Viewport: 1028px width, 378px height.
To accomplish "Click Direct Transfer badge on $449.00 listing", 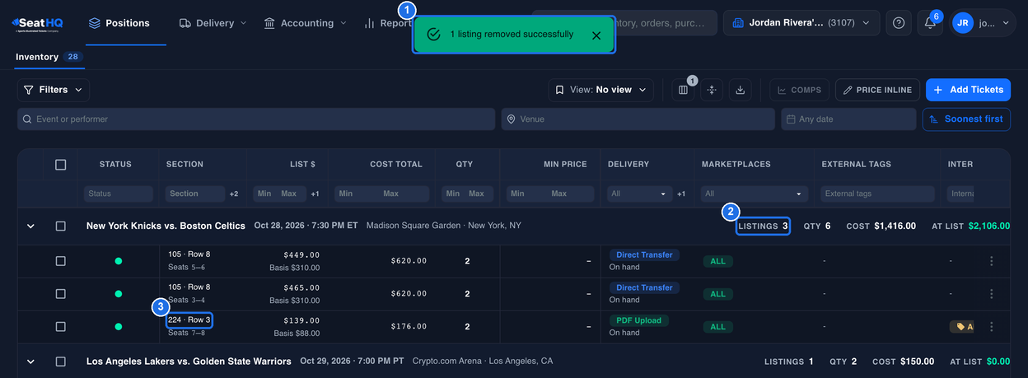I will click(644, 255).
